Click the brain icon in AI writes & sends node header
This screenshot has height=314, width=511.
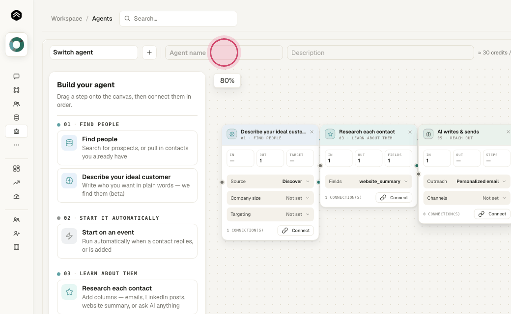coord(428,134)
